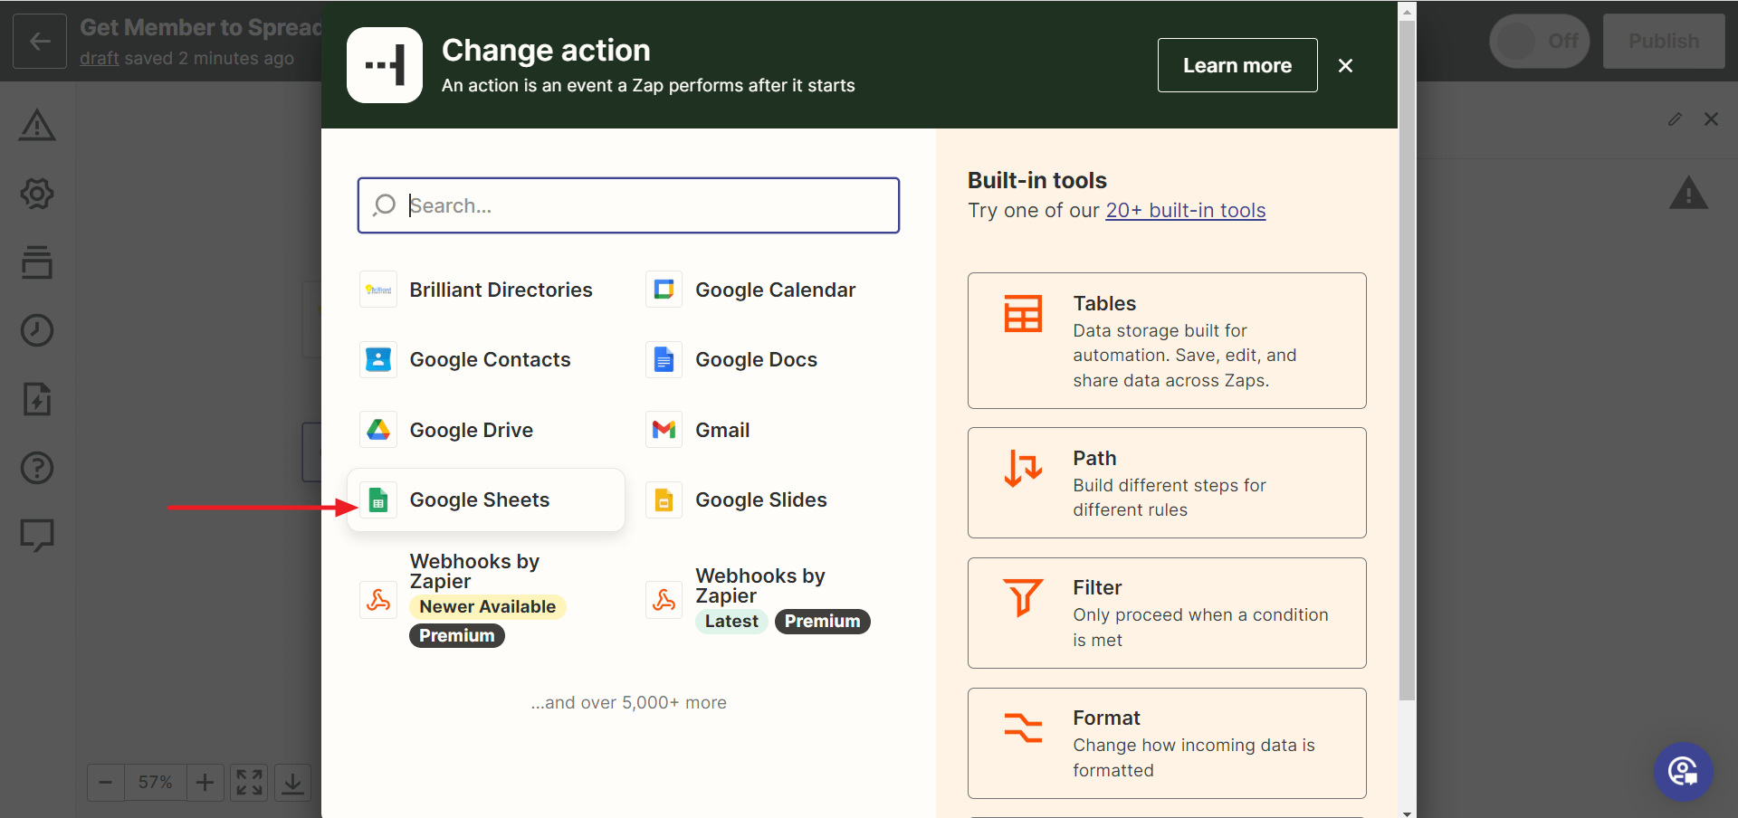Open the Filter built-in tool card
The width and height of the screenshot is (1738, 818).
click(x=1167, y=613)
